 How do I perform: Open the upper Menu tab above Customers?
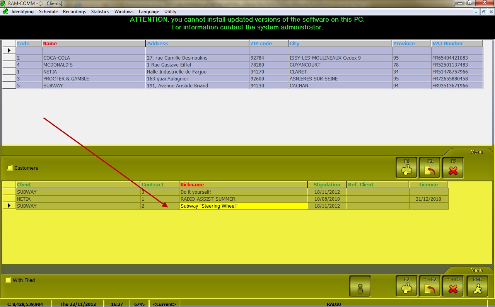476,152
